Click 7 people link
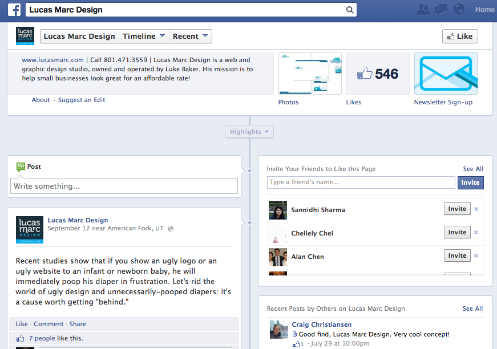The height and width of the screenshot is (349, 497). 42,338
